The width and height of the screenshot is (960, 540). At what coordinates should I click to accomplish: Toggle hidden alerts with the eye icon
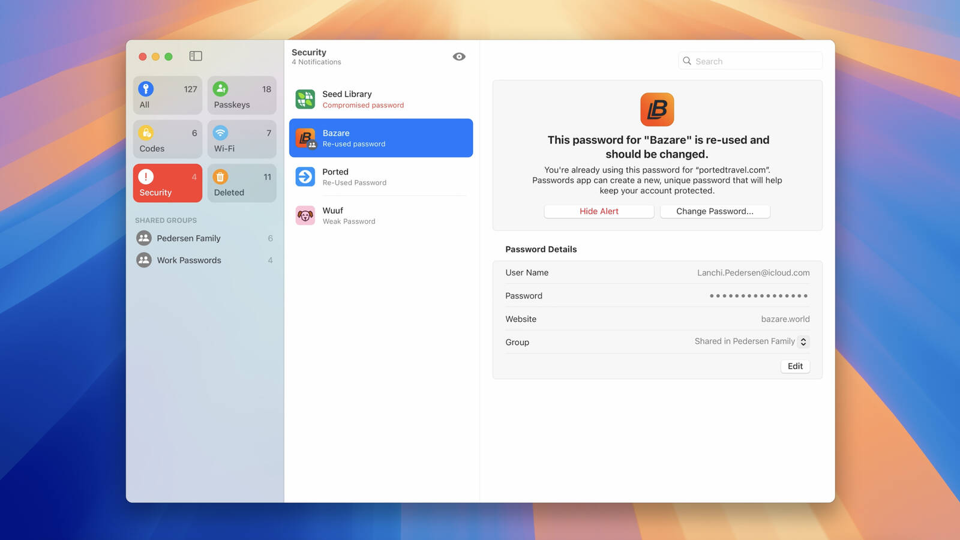click(459, 56)
